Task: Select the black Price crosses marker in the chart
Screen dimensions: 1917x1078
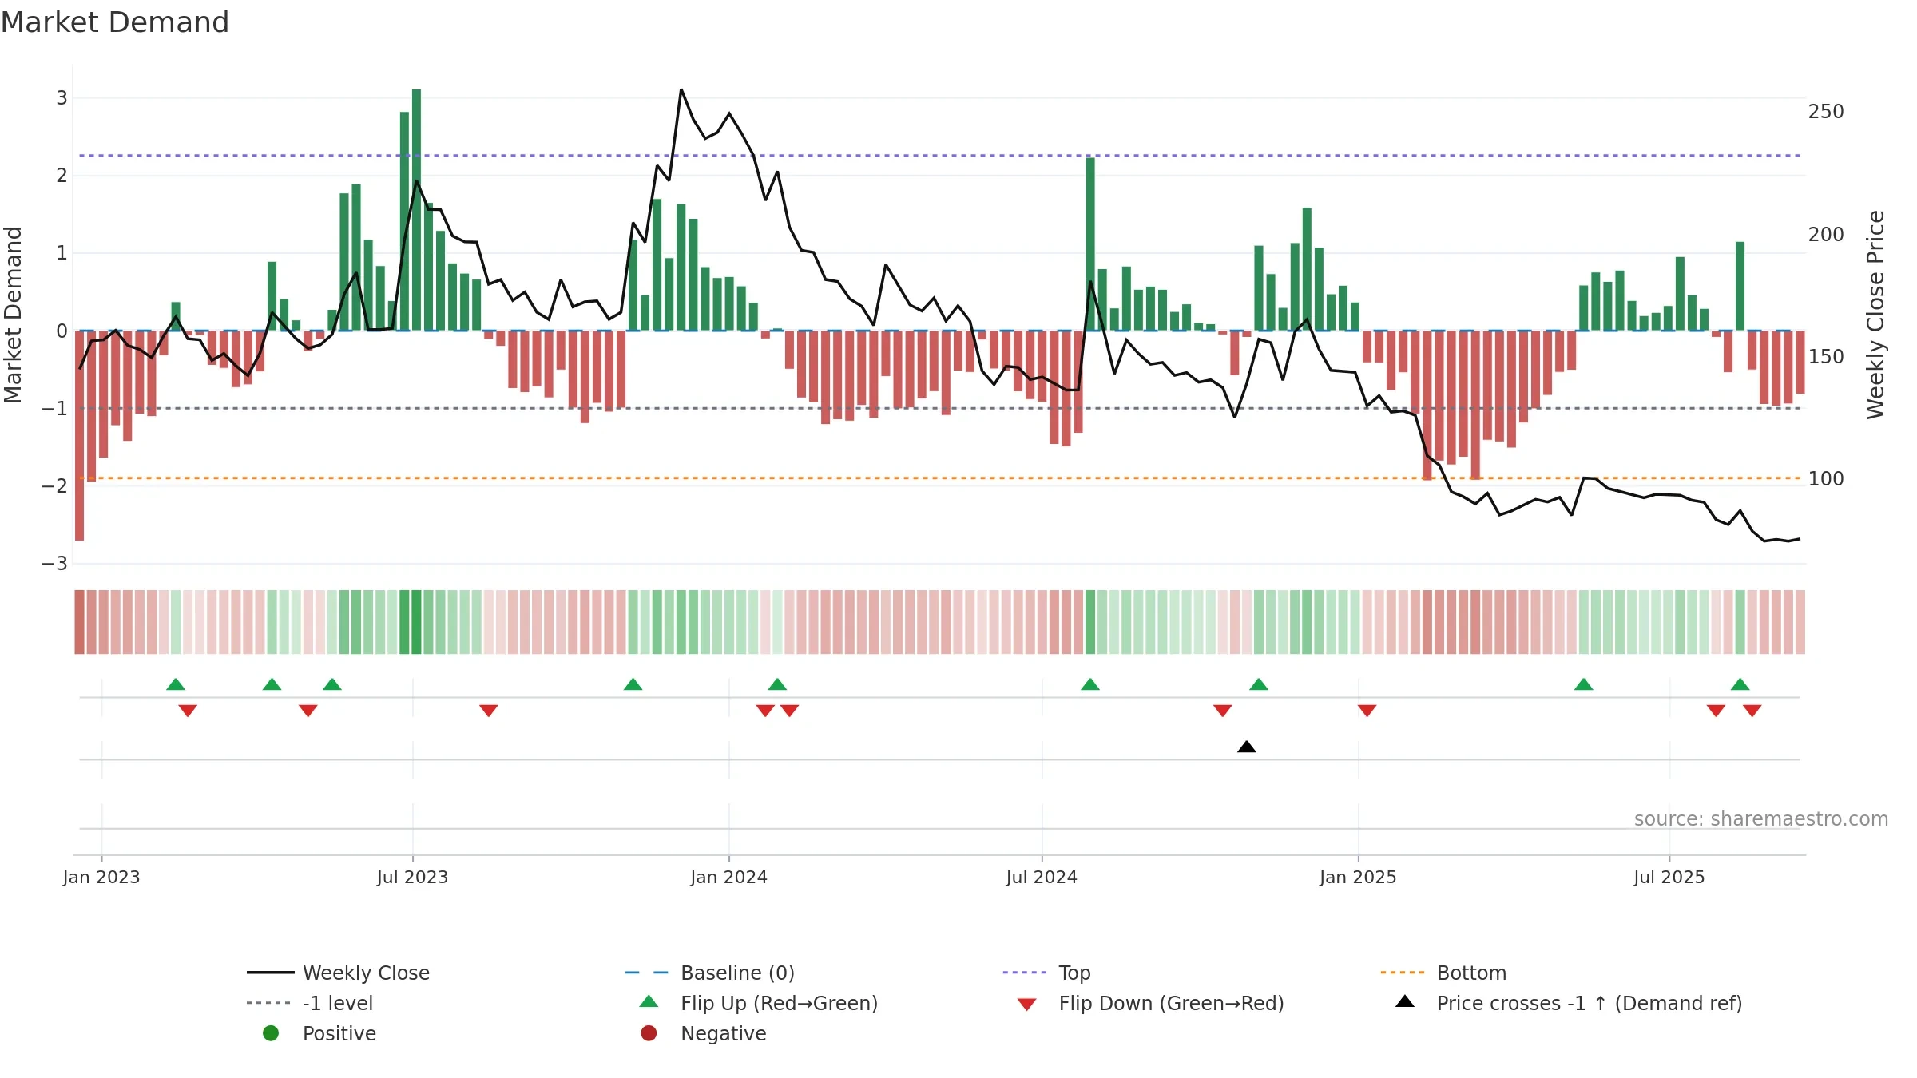Action: click(1247, 747)
